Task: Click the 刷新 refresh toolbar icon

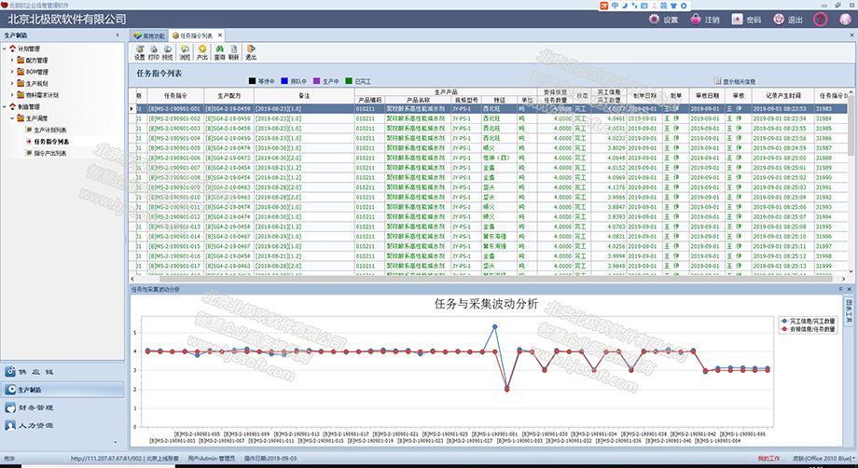Action: (x=234, y=52)
